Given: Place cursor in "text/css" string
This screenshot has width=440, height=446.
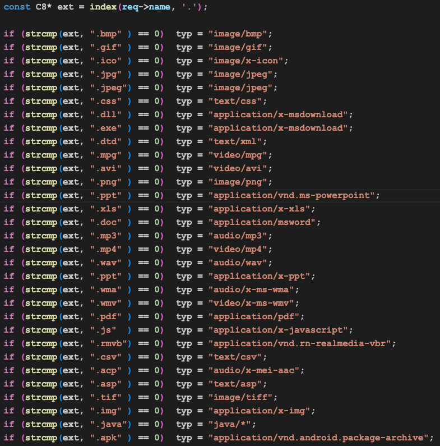Looking at the screenshot, I should 237,101.
